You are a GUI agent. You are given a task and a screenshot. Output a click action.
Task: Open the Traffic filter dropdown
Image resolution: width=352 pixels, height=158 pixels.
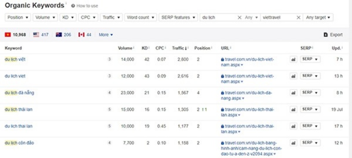[x=111, y=18]
